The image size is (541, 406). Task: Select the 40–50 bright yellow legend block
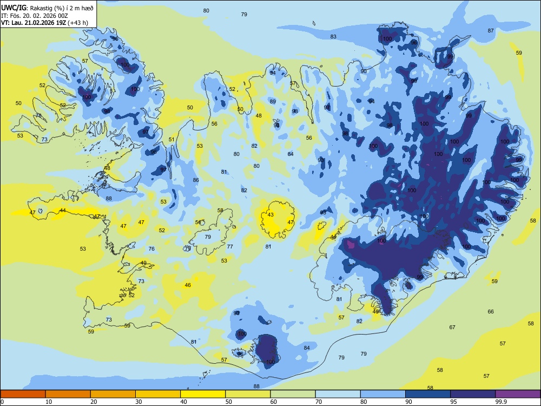(203, 394)
